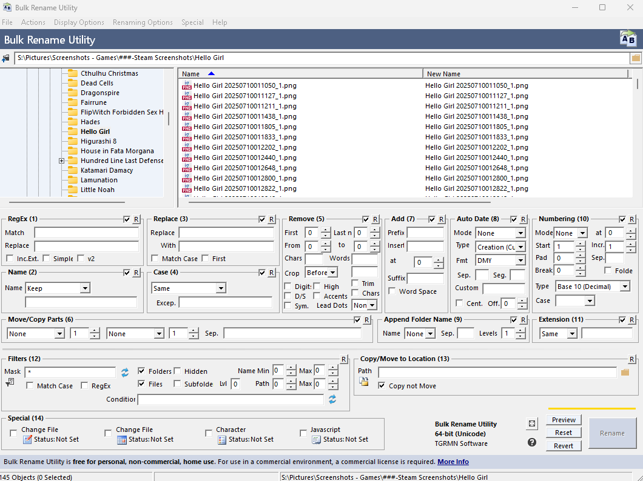Screen dimensions: 643x481
Task: Open the Actions menu
Action: pyautogui.click(x=33, y=22)
